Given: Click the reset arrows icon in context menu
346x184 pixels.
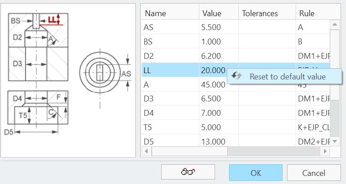Looking at the screenshot, I should click(237, 76).
